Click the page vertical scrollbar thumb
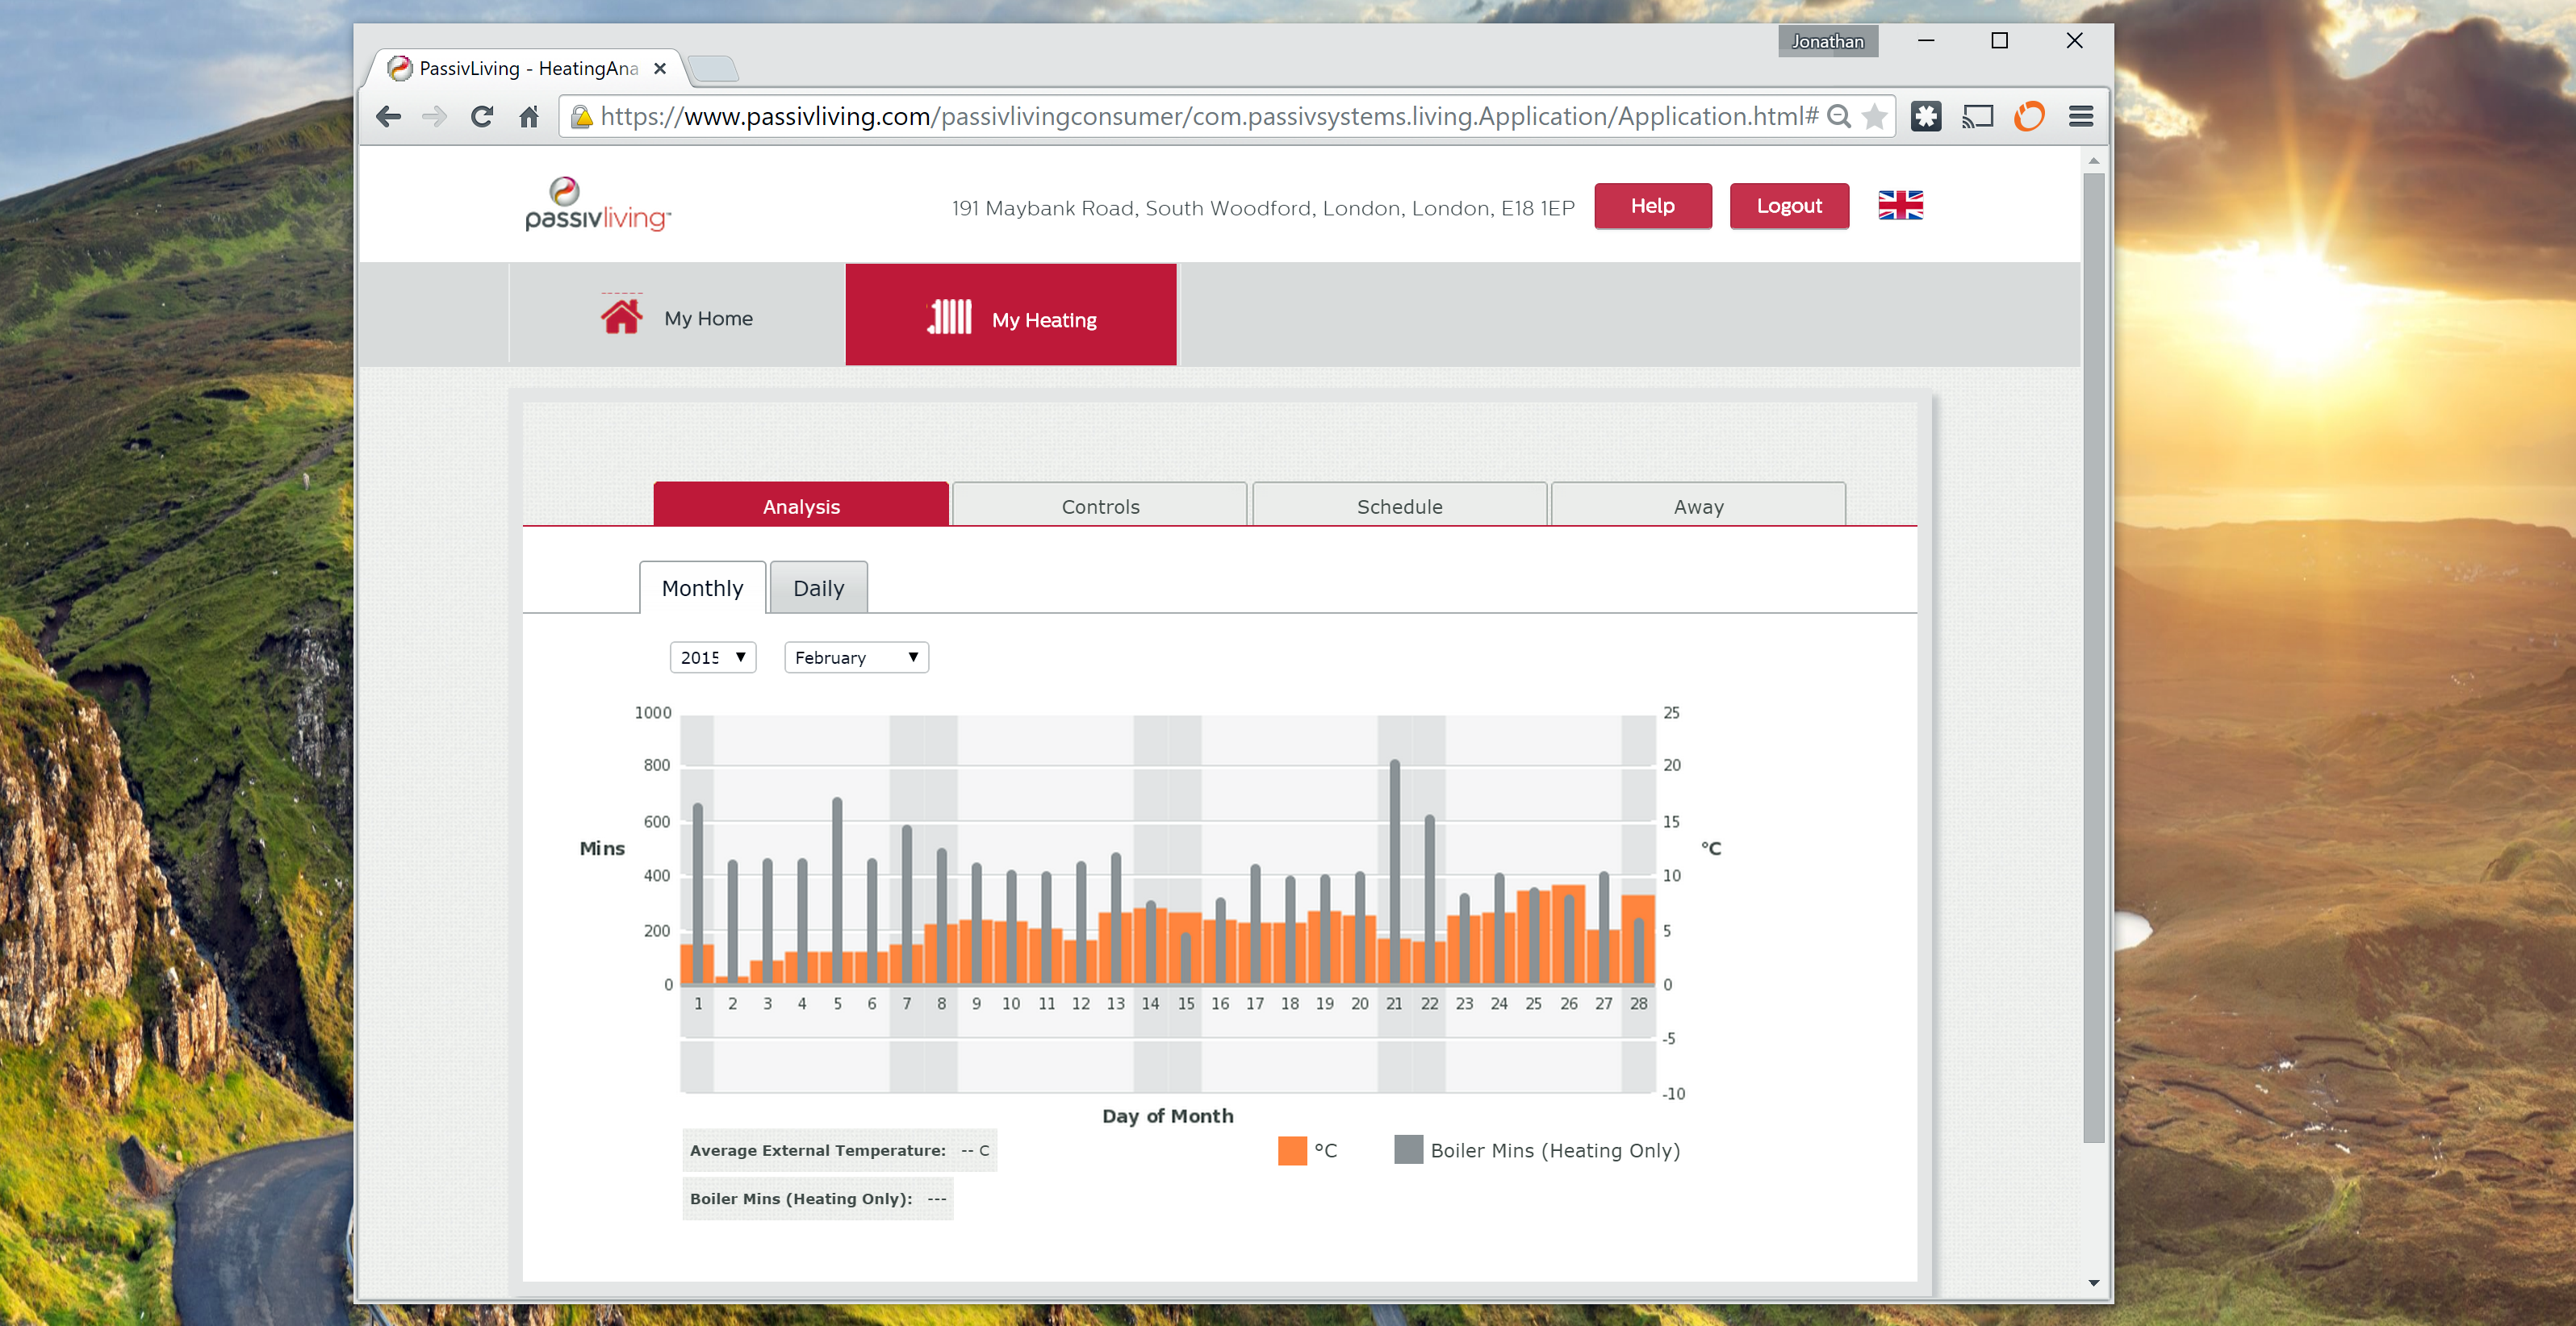The height and width of the screenshot is (1326, 2576). 2094,657
